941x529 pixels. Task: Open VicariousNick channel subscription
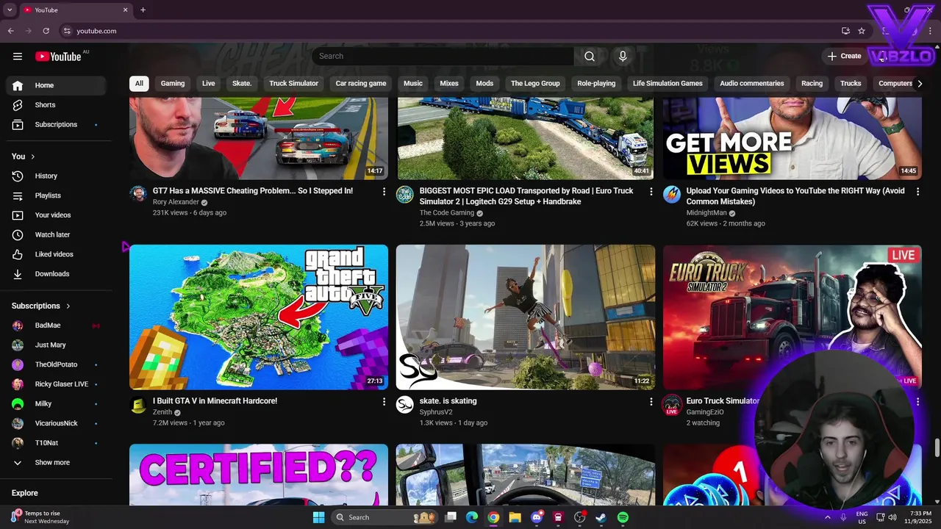pyautogui.click(x=56, y=423)
